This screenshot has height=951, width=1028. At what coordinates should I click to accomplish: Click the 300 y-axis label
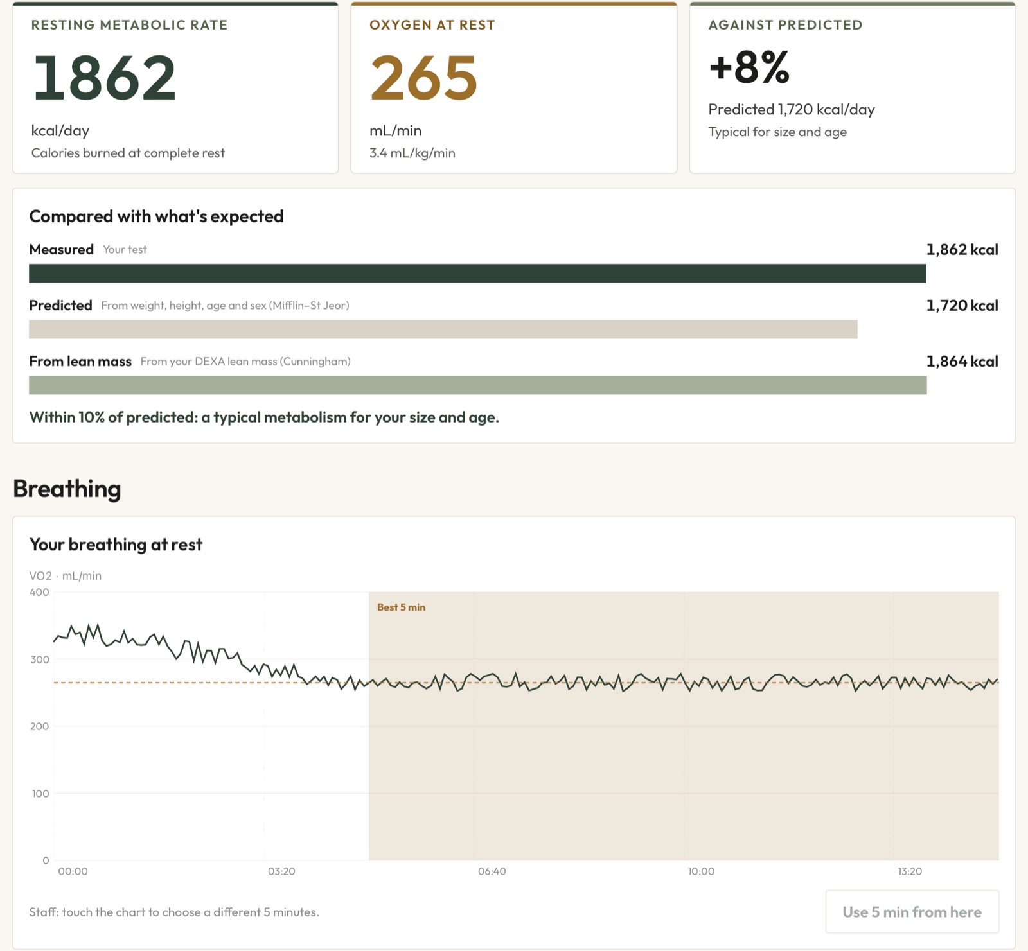tap(40, 659)
